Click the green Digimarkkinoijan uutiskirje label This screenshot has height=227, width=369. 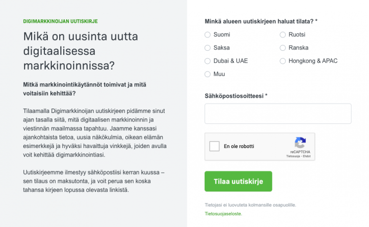(61, 21)
